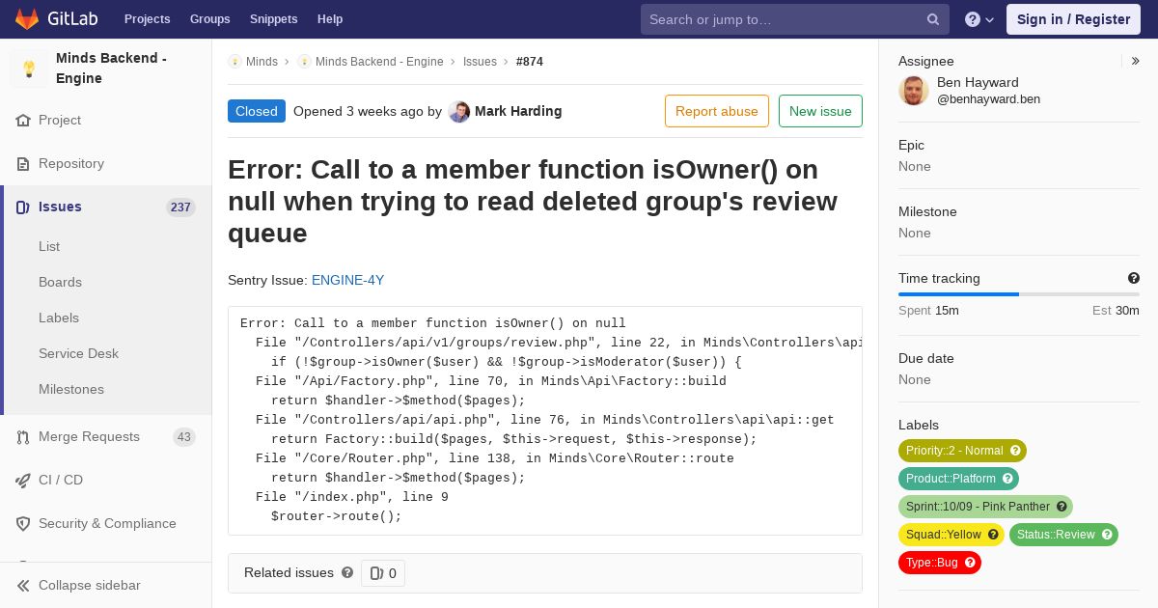This screenshot has height=608, width=1158.
Task: Open Mark Harding's profile link
Action: [518, 111]
